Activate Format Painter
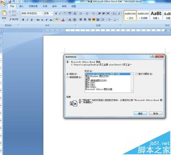Image resolution: width=171 pixels, height=155 pixels. (14, 19)
